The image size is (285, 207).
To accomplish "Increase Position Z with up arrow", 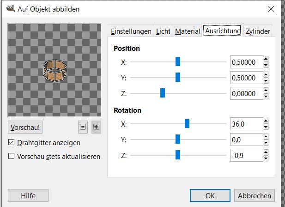I will click(266, 90).
